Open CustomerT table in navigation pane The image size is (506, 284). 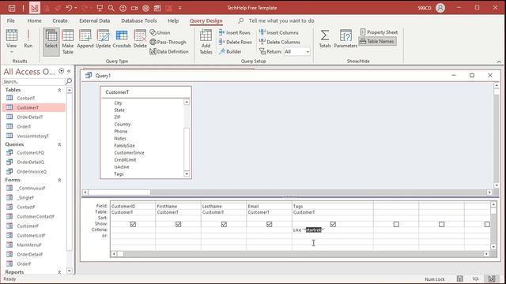[x=34, y=107]
